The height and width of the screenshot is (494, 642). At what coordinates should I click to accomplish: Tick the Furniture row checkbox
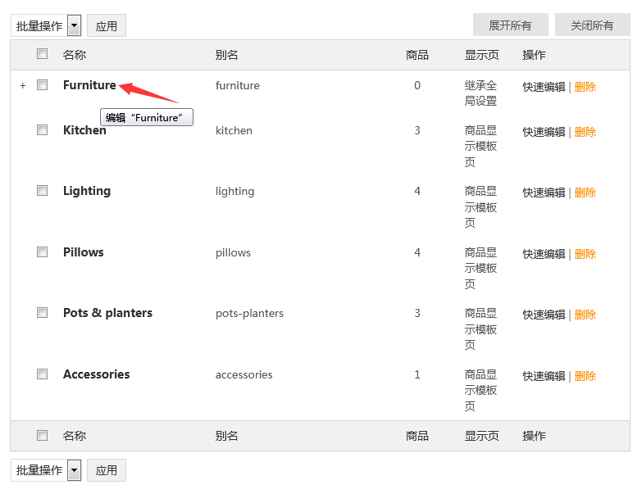click(x=43, y=85)
